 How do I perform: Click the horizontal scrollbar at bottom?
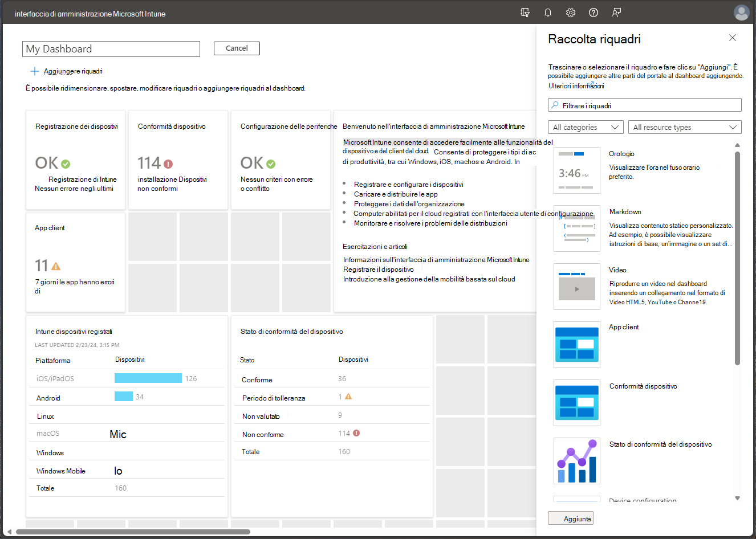(133, 532)
